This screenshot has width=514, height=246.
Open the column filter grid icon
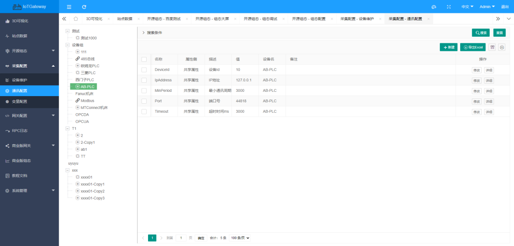click(492, 47)
